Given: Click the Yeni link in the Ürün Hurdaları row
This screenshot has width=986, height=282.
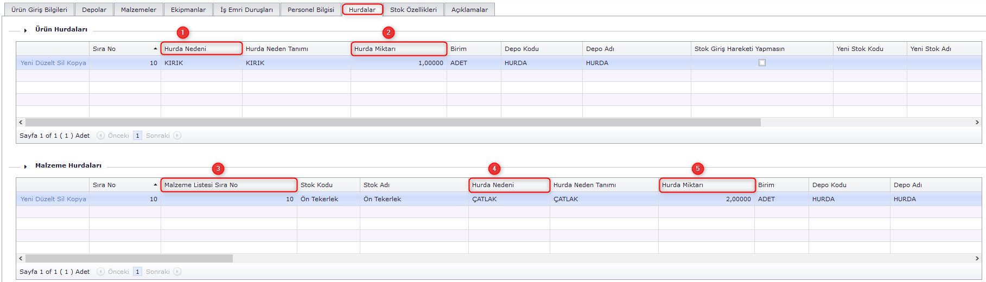Looking at the screenshot, I should [27, 63].
